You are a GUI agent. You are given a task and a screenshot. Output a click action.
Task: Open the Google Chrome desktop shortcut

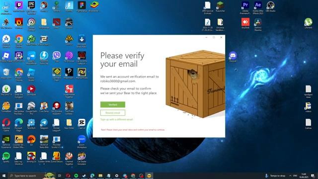[19, 41]
